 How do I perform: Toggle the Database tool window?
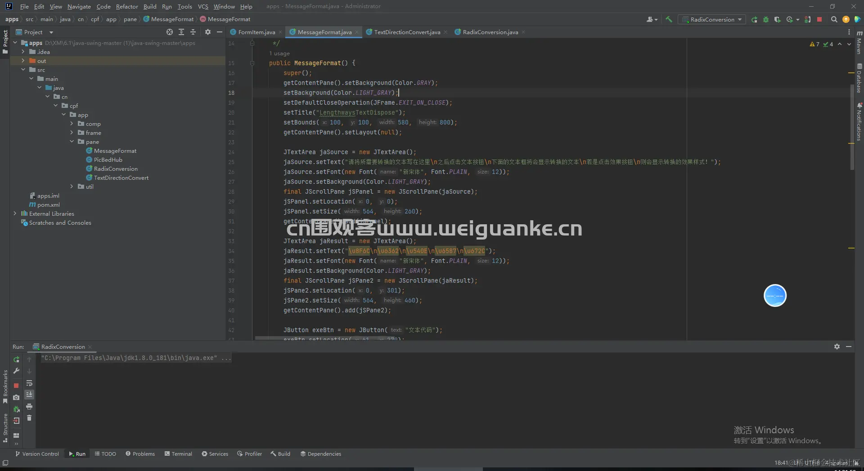coord(859,78)
